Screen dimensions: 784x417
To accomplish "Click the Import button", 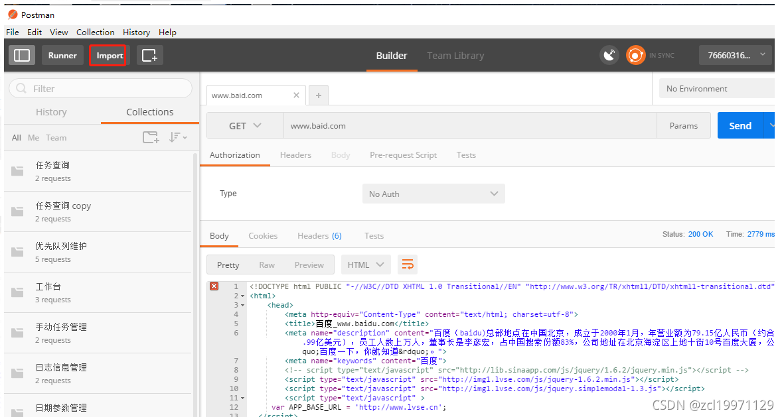I will coord(110,56).
